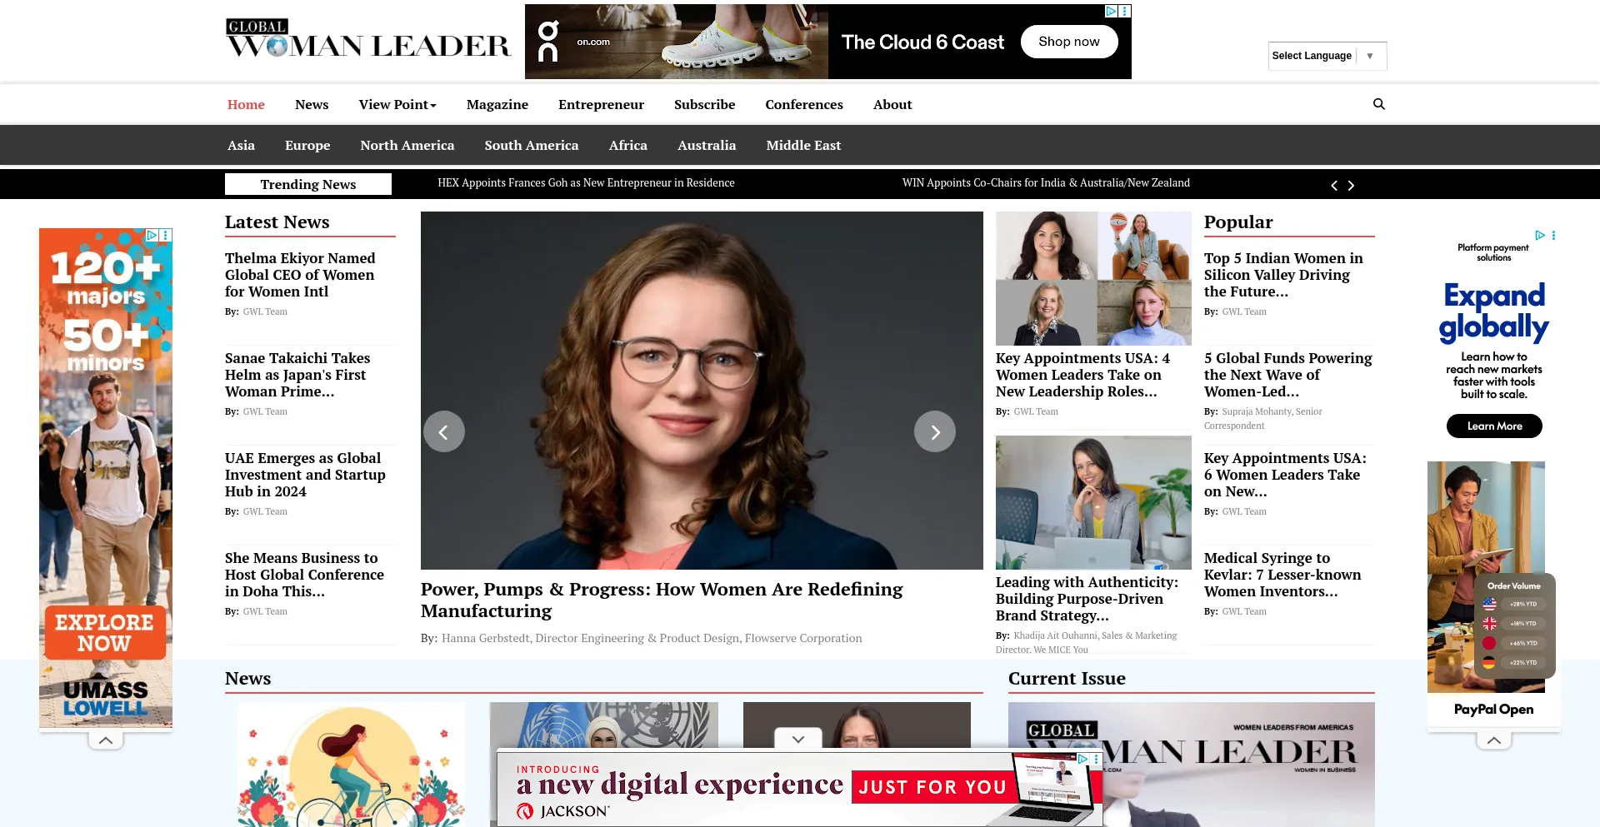Open the search magnifier icon
The width and height of the screenshot is (1600, 827).
click(1378, 104)
